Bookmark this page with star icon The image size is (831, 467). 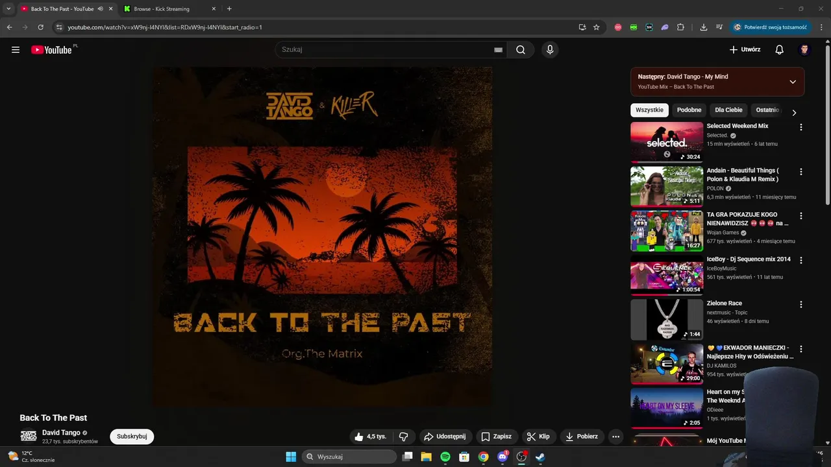click(x=597, y=27)
